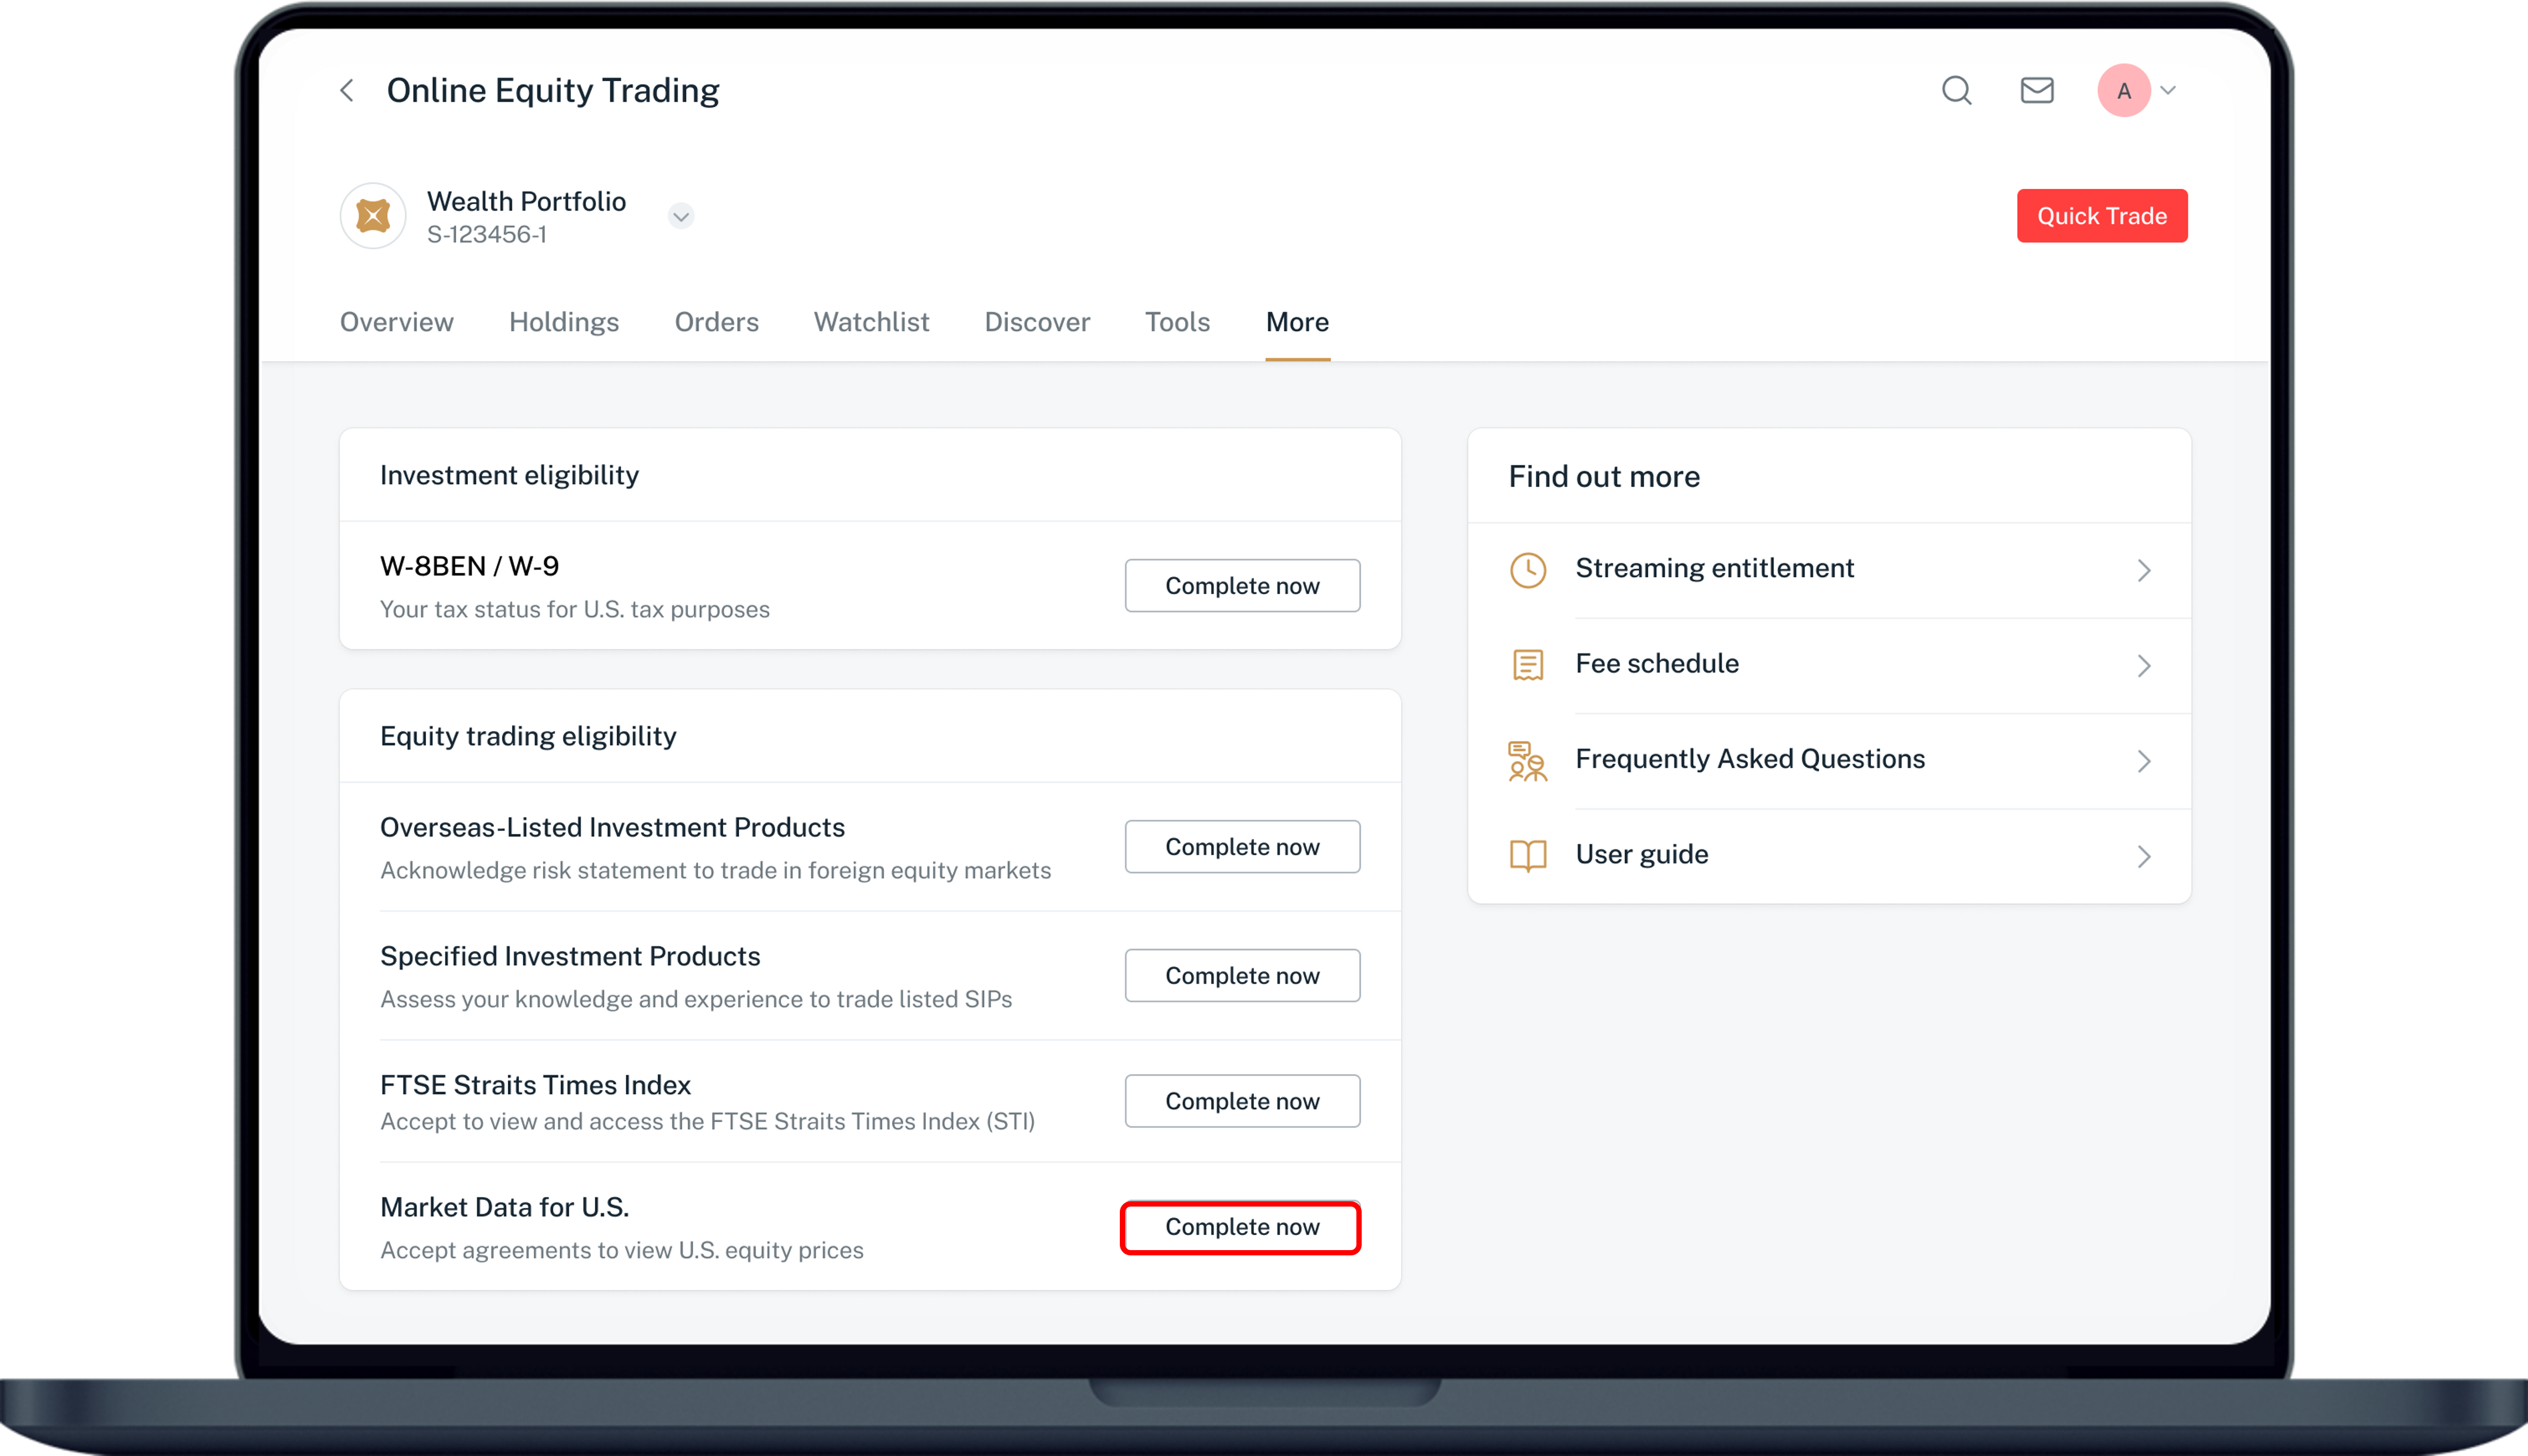Click the Fee schedule receipt icon

pyautogui.click(x=1527, y=665)
